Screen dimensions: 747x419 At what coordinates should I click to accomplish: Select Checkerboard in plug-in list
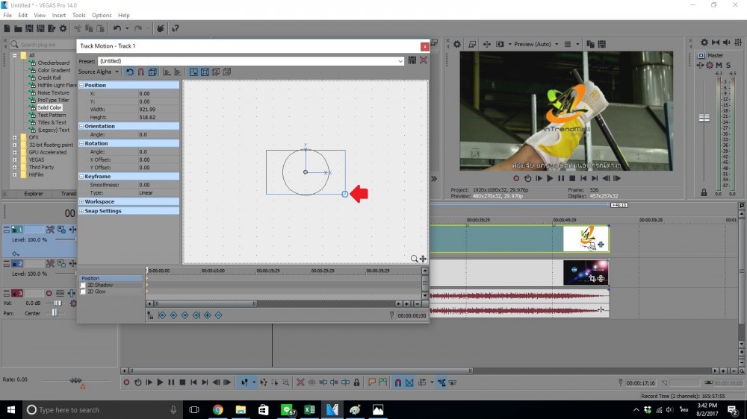pyautogui.click(x=53, y=63)
